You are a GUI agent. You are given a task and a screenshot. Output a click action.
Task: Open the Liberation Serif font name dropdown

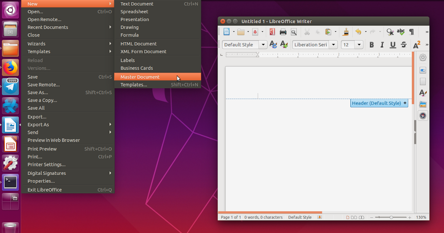pos(333,44)
